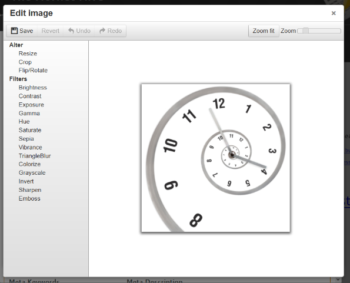Choose the Contrast filter
350x283 pixels.
pyautogui.click(x=30, y=96)
